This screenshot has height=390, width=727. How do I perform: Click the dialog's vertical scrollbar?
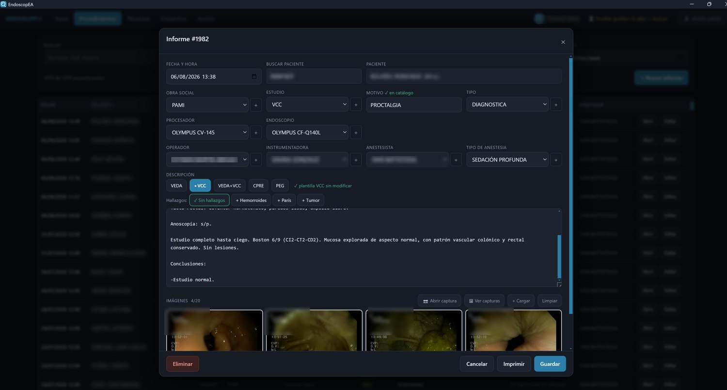[570, 186]
